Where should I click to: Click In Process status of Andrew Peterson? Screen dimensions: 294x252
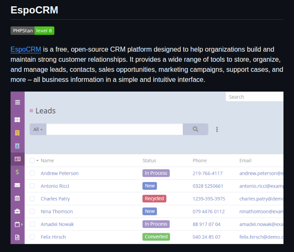tap(156, 173)
